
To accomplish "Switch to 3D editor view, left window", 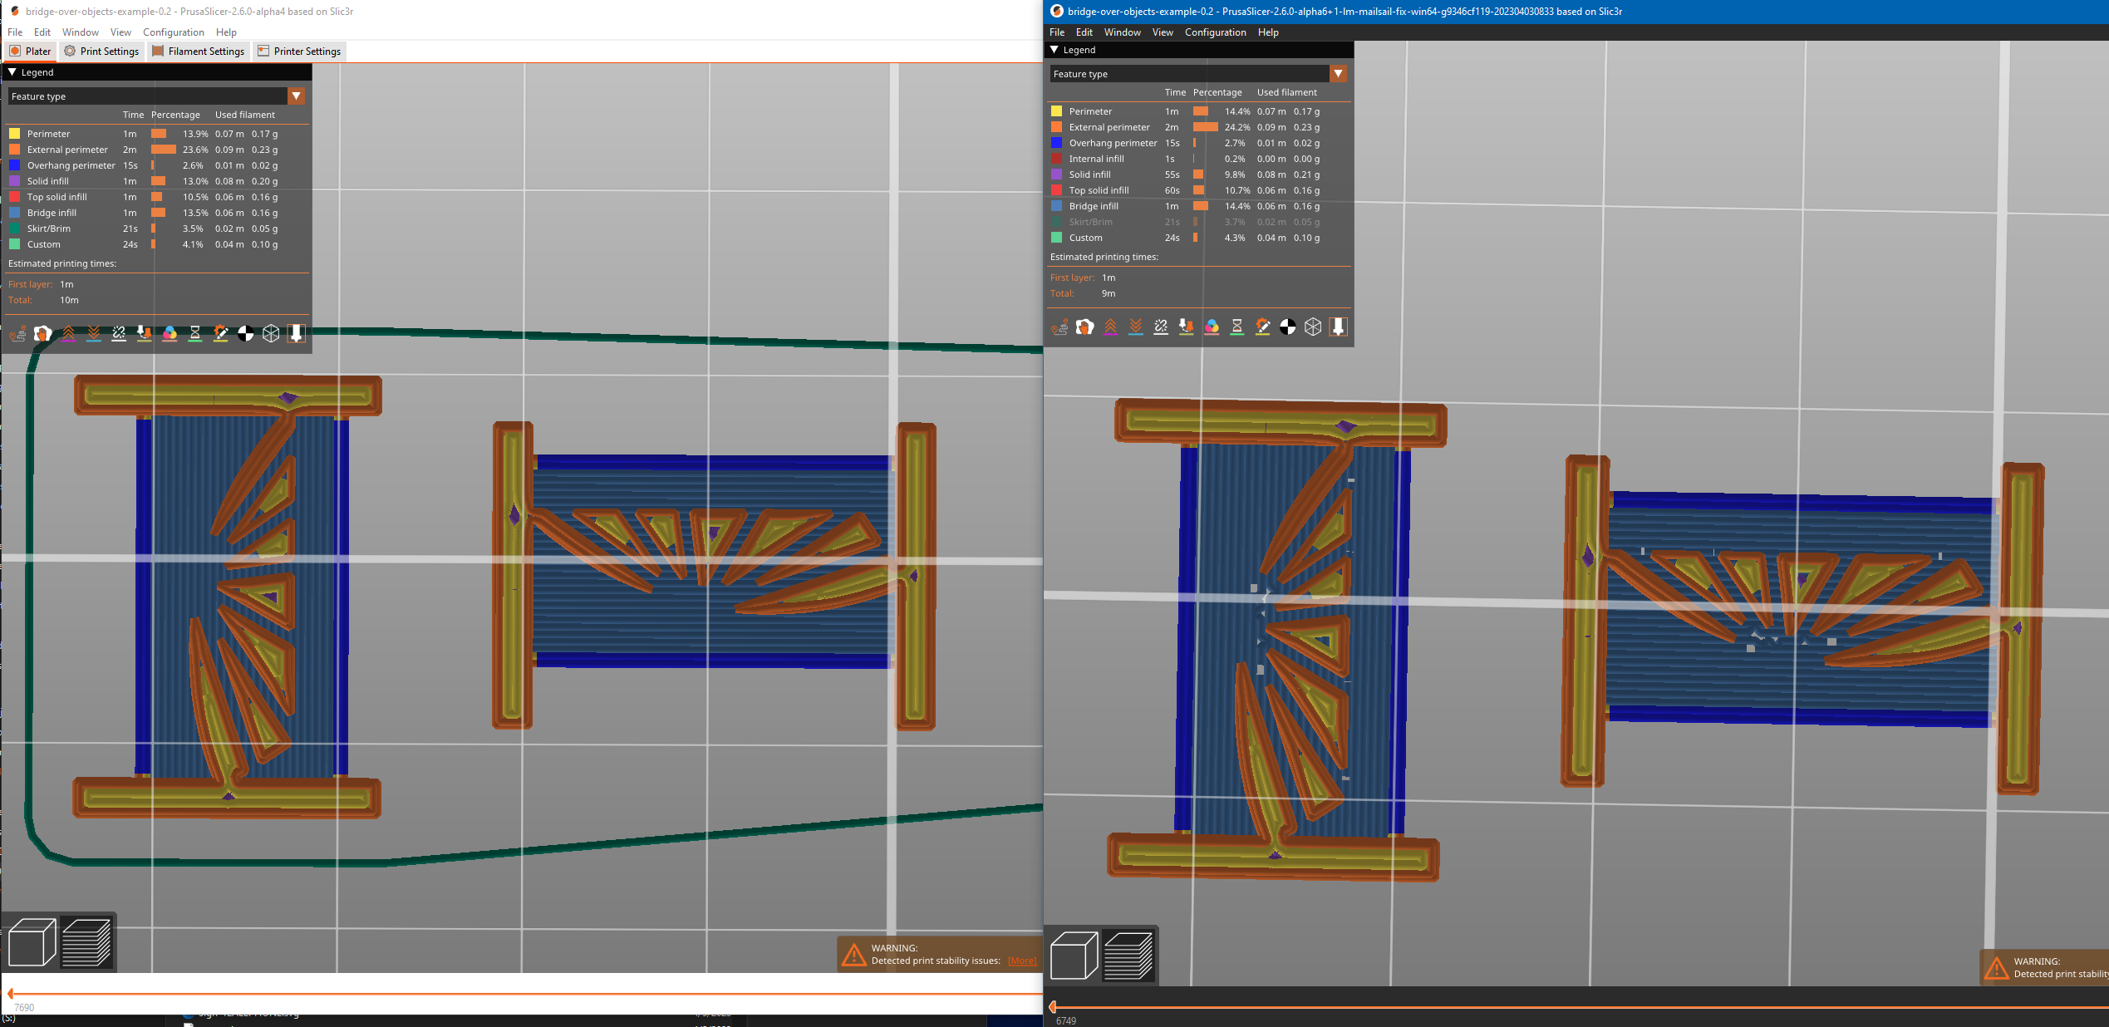I will pyautogui.click(x=32, y=942).
